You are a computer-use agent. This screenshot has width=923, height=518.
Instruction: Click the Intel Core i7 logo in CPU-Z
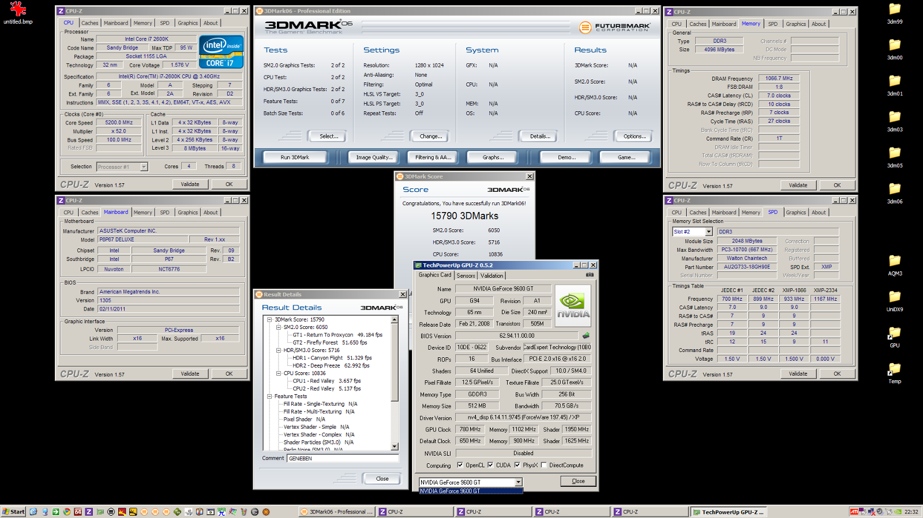pyautogui.click(x=221, y=52)
